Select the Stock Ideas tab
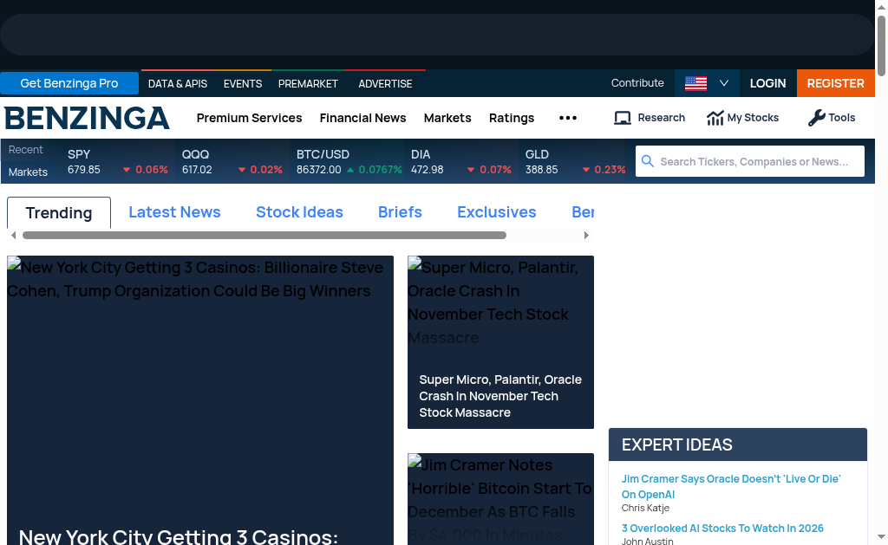The height and width of the screenshot is (545, 888). (299, 212)
